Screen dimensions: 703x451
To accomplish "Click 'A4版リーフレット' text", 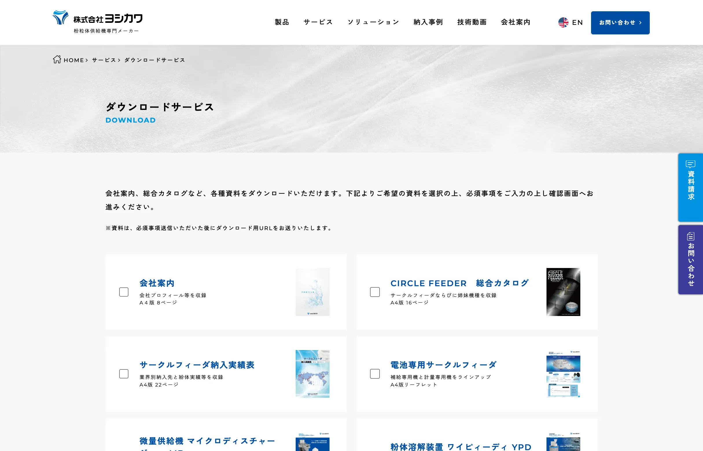I will coord(413,385).
